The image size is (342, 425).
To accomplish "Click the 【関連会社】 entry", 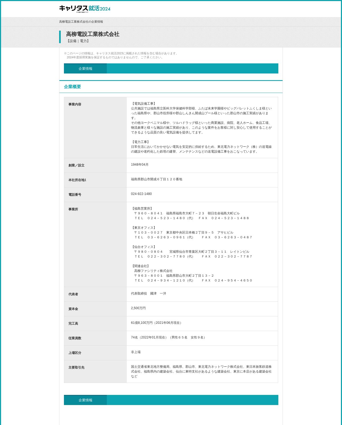I will coord(141,266).
